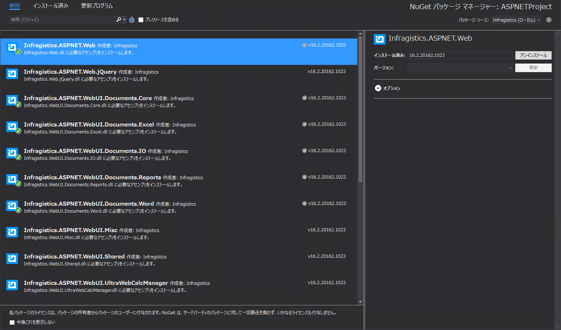561x330 pixels.
Task: Click the WebUI.Misc package icon
Action: (12, 232)
